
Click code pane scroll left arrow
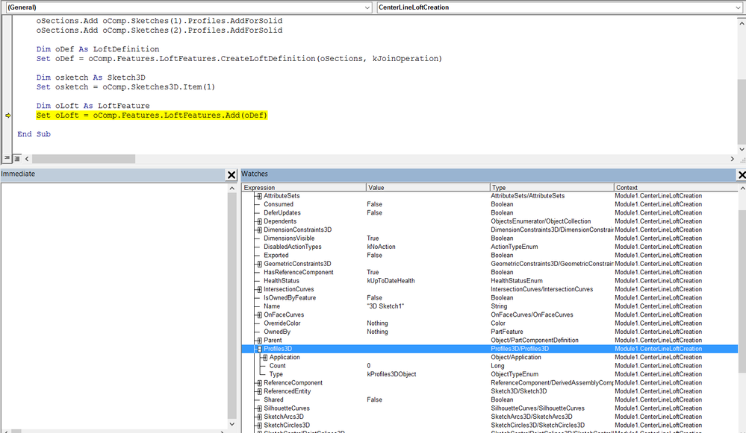point(27,159)
